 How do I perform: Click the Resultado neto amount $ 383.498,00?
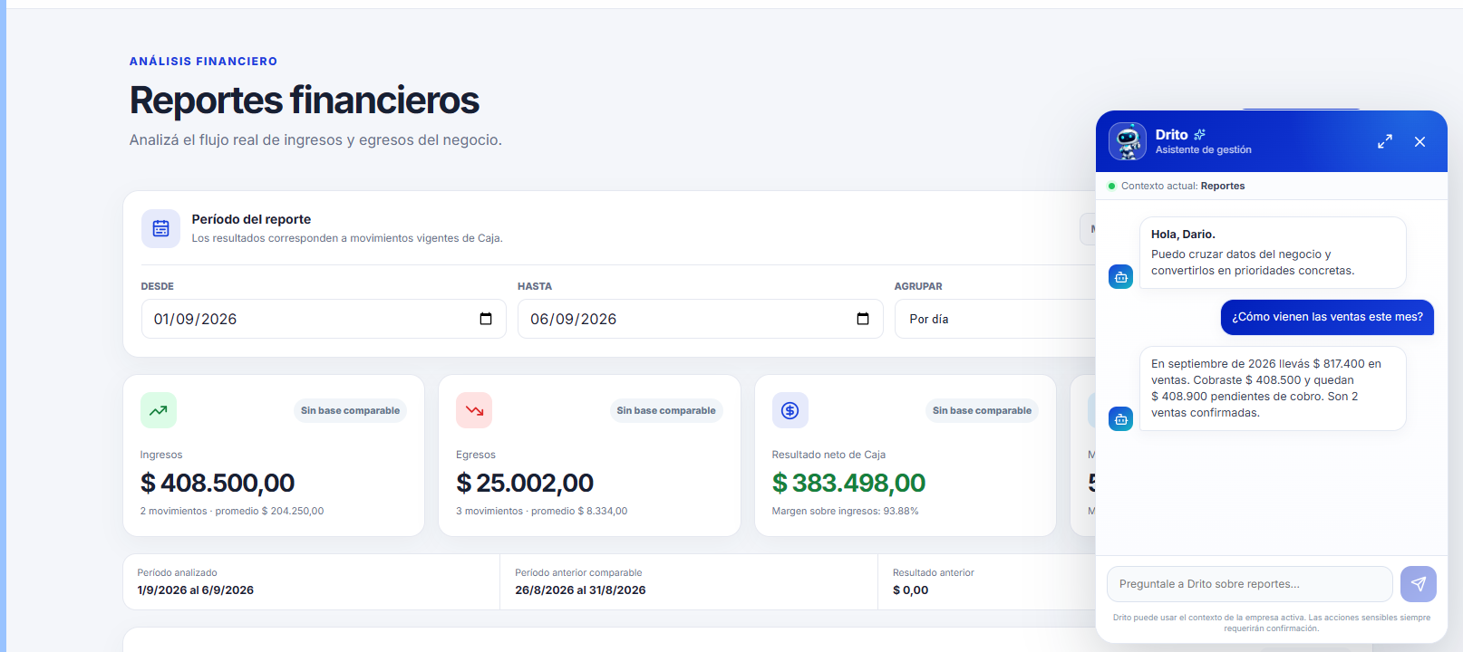pyautogui.click(x=848, y=483)
